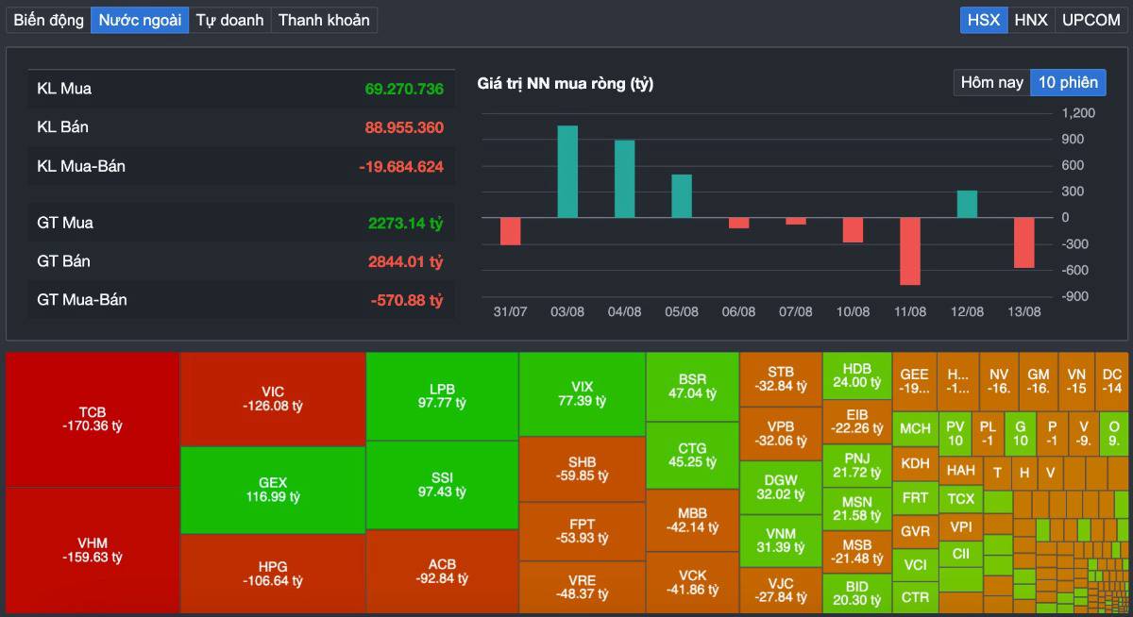Select the HSX exchange button
1133x617 pixels.
pyautogui.click(x=984, y=20)
